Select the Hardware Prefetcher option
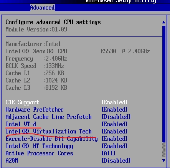Viewport: 170px width, 168px height. (x=35, y=110)
